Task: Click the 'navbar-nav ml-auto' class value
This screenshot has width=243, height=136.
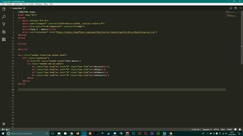Action: tap(51, 64)
